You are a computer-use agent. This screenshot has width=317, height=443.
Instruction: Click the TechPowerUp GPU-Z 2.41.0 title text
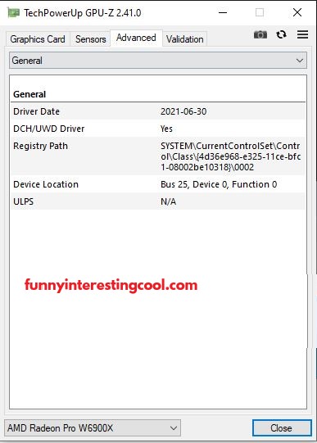click(x=83, y=13)
